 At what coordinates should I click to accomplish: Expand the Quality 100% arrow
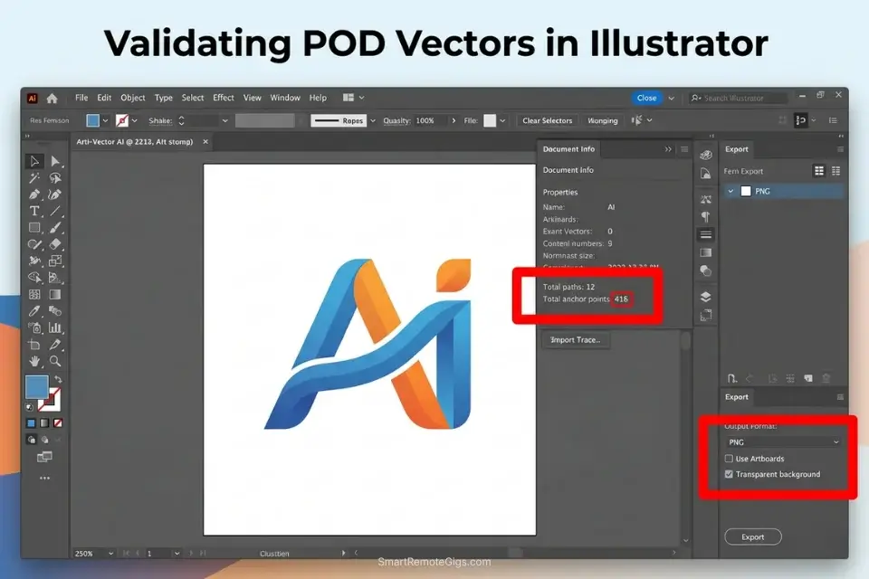(454, 120)
